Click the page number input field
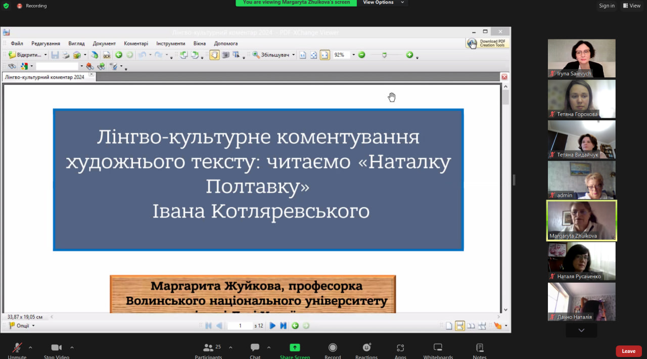The height and width of the screenshot is (359, 647). (x=240, y=326)
